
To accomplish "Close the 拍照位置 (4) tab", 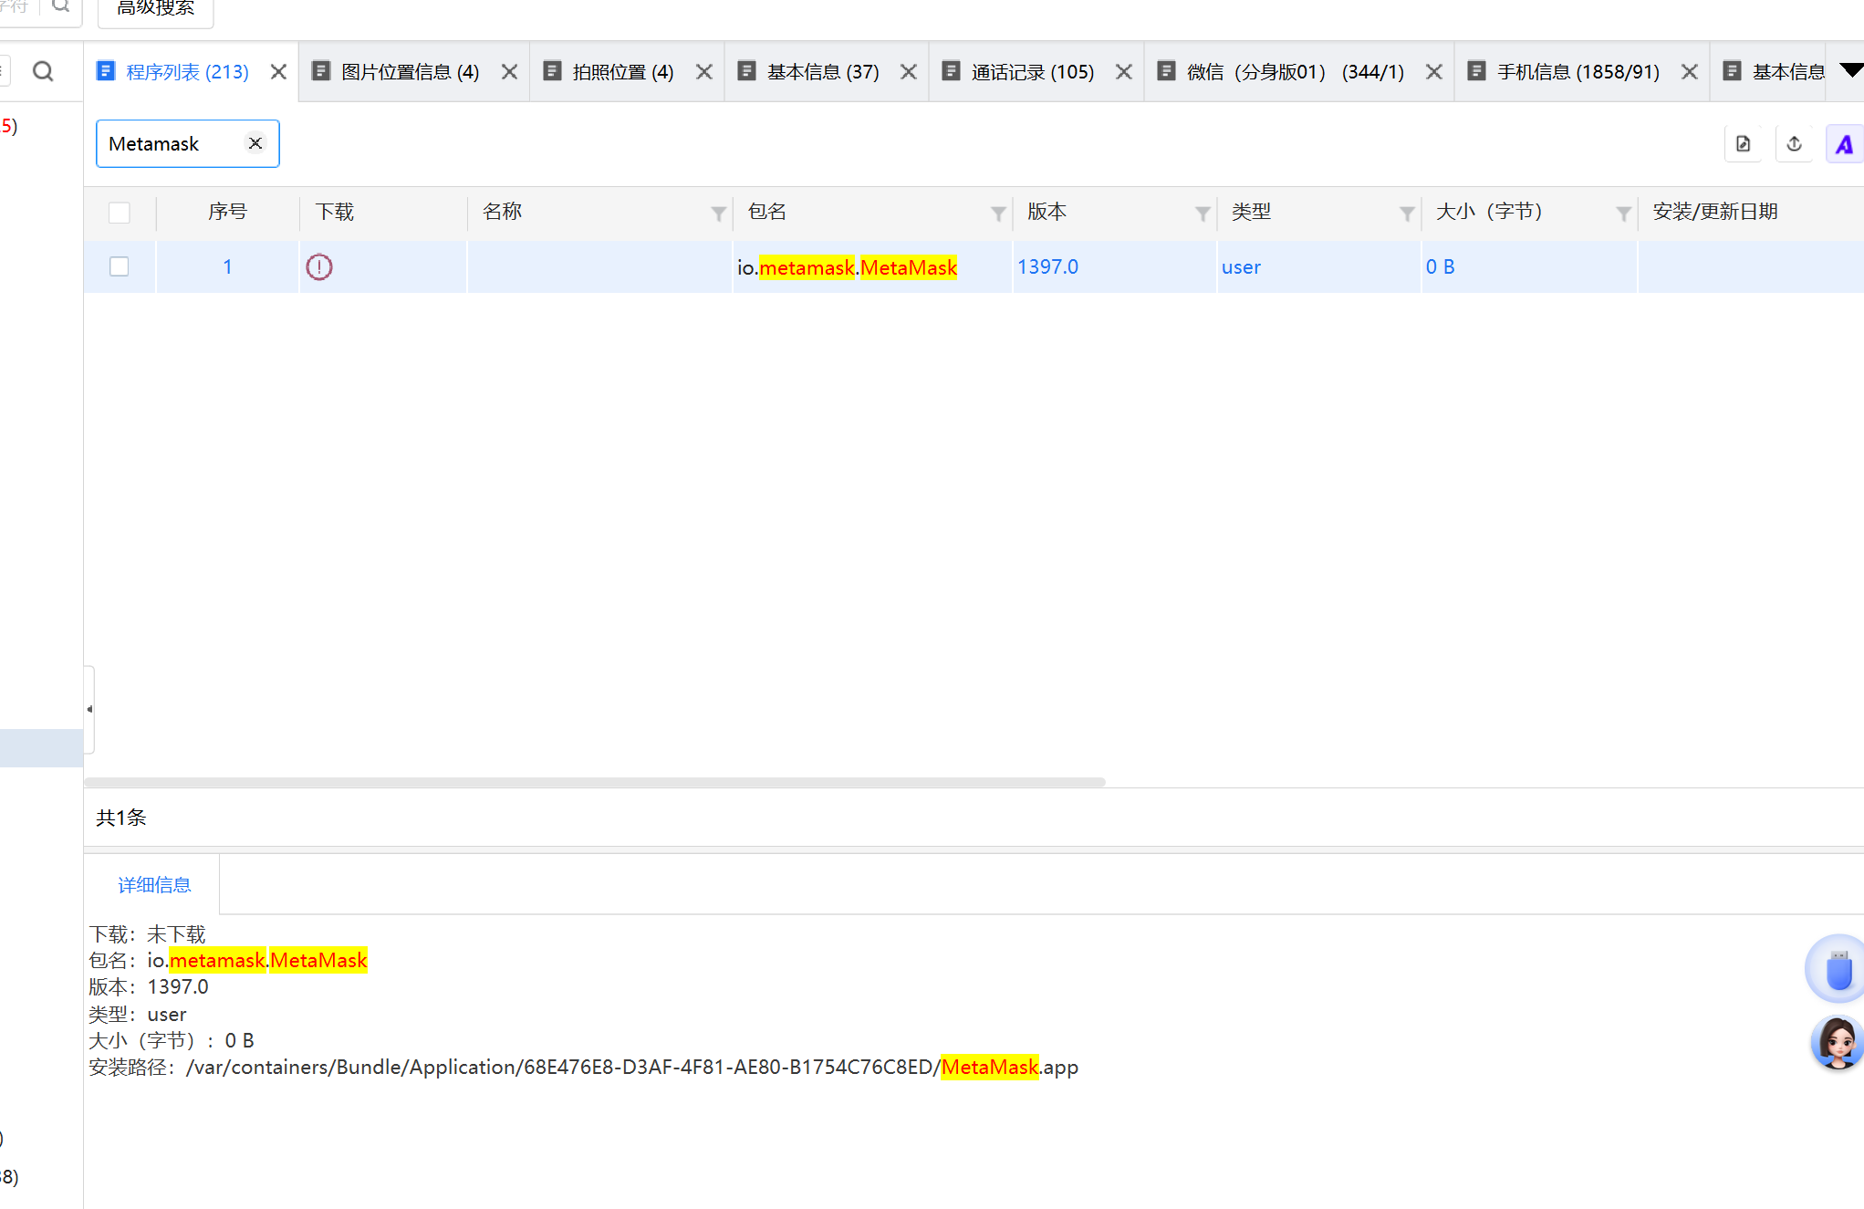I will pyautogui.click(x=703, y=72).
